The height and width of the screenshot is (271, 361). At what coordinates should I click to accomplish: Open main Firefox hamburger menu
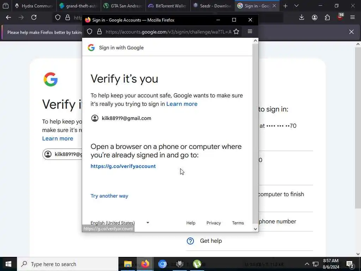353,18
